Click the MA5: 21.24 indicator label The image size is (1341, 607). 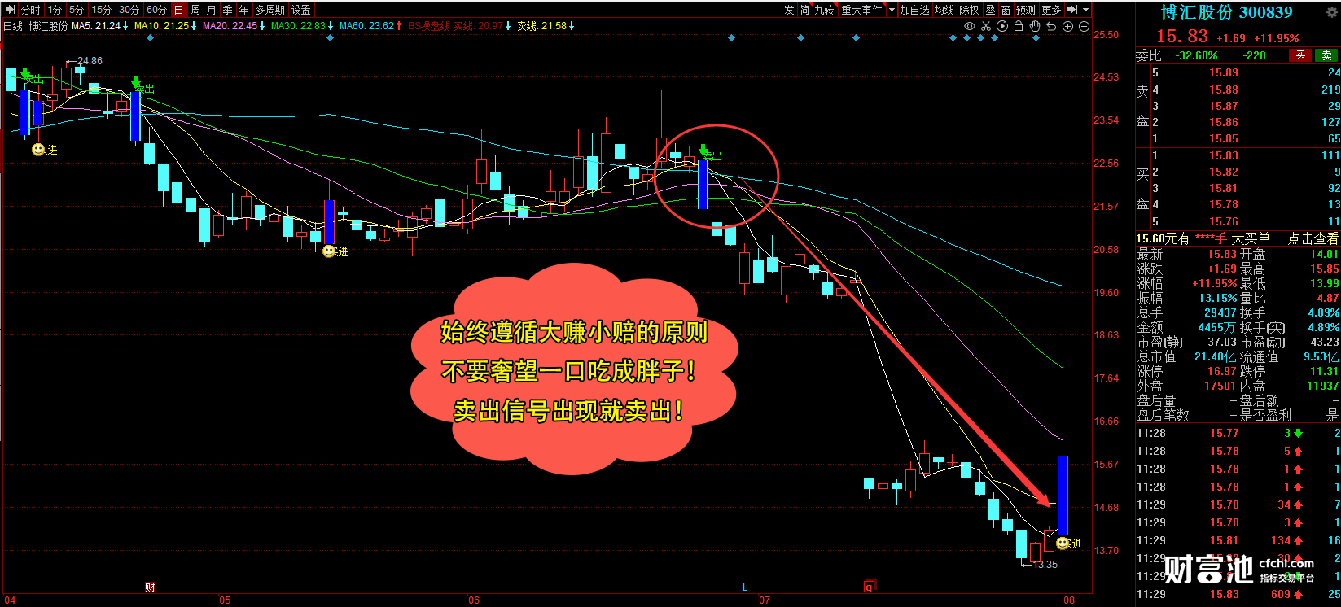coord(95,26)
